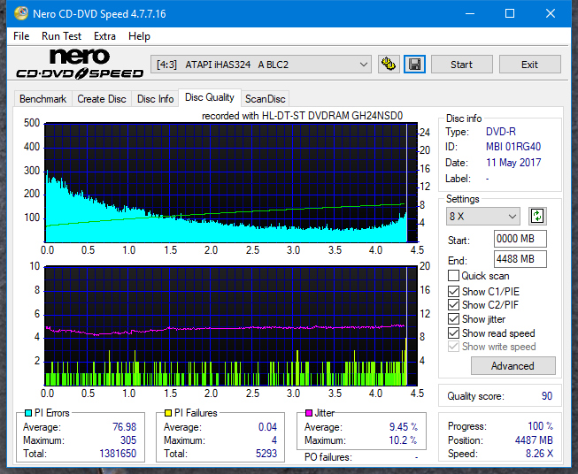Switch to the Create Disc tab
This screenshot has width=578, height=474.
pyautogui.click(x=102, y=99)
